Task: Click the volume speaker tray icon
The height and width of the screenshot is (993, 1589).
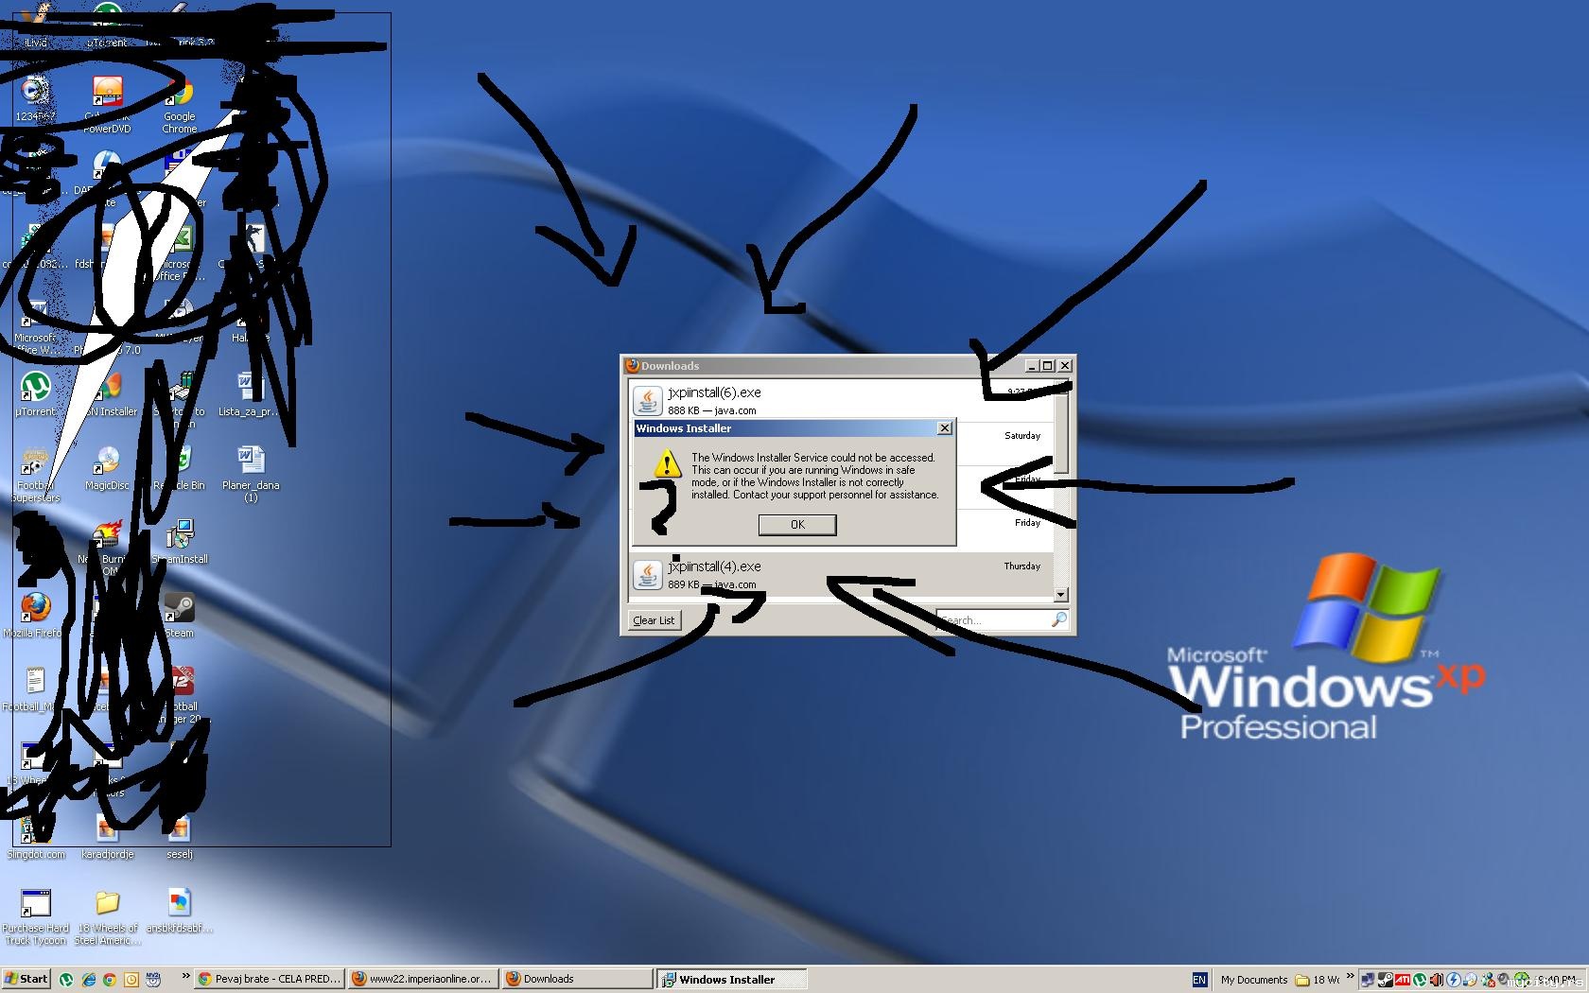Action: click(x=1437, y=980)
